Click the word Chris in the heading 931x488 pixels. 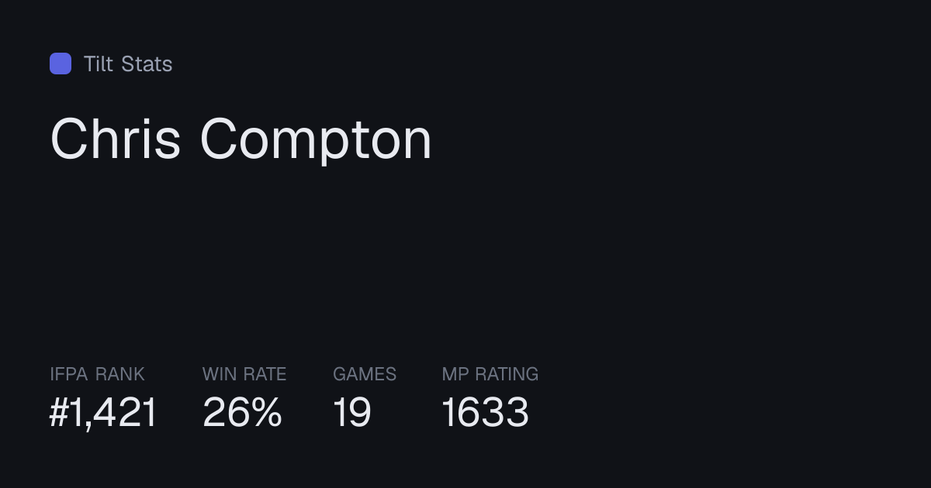116,139
